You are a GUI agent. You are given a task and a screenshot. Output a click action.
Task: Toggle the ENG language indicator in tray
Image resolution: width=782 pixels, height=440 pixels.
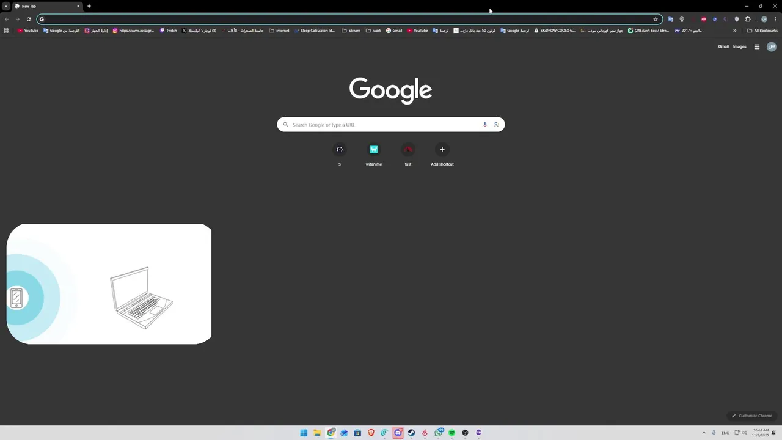(725, 433)
